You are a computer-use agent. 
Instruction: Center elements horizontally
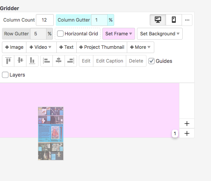pos(59,61)
